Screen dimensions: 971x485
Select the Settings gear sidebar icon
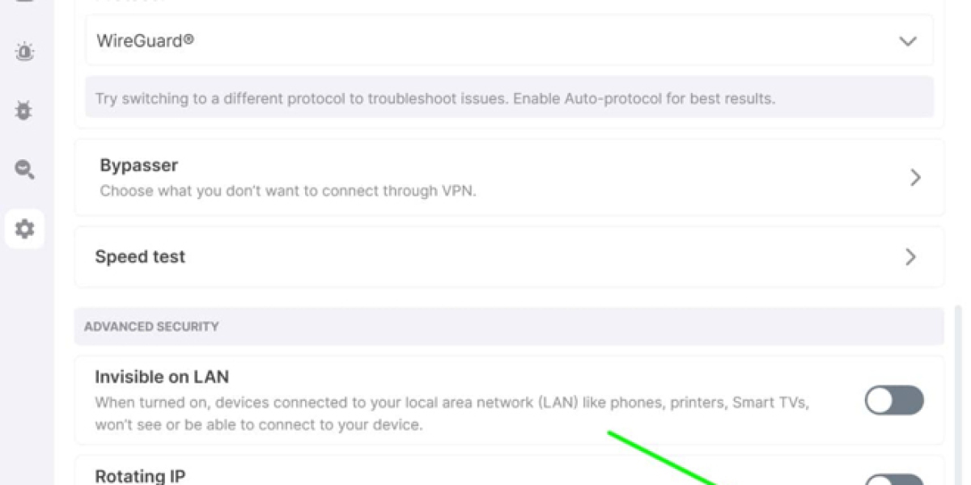tap(24, 229)
